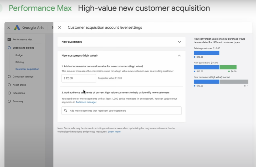Open the Learn more link
This screenshot has width=256, height=167.
coord(114,132)
